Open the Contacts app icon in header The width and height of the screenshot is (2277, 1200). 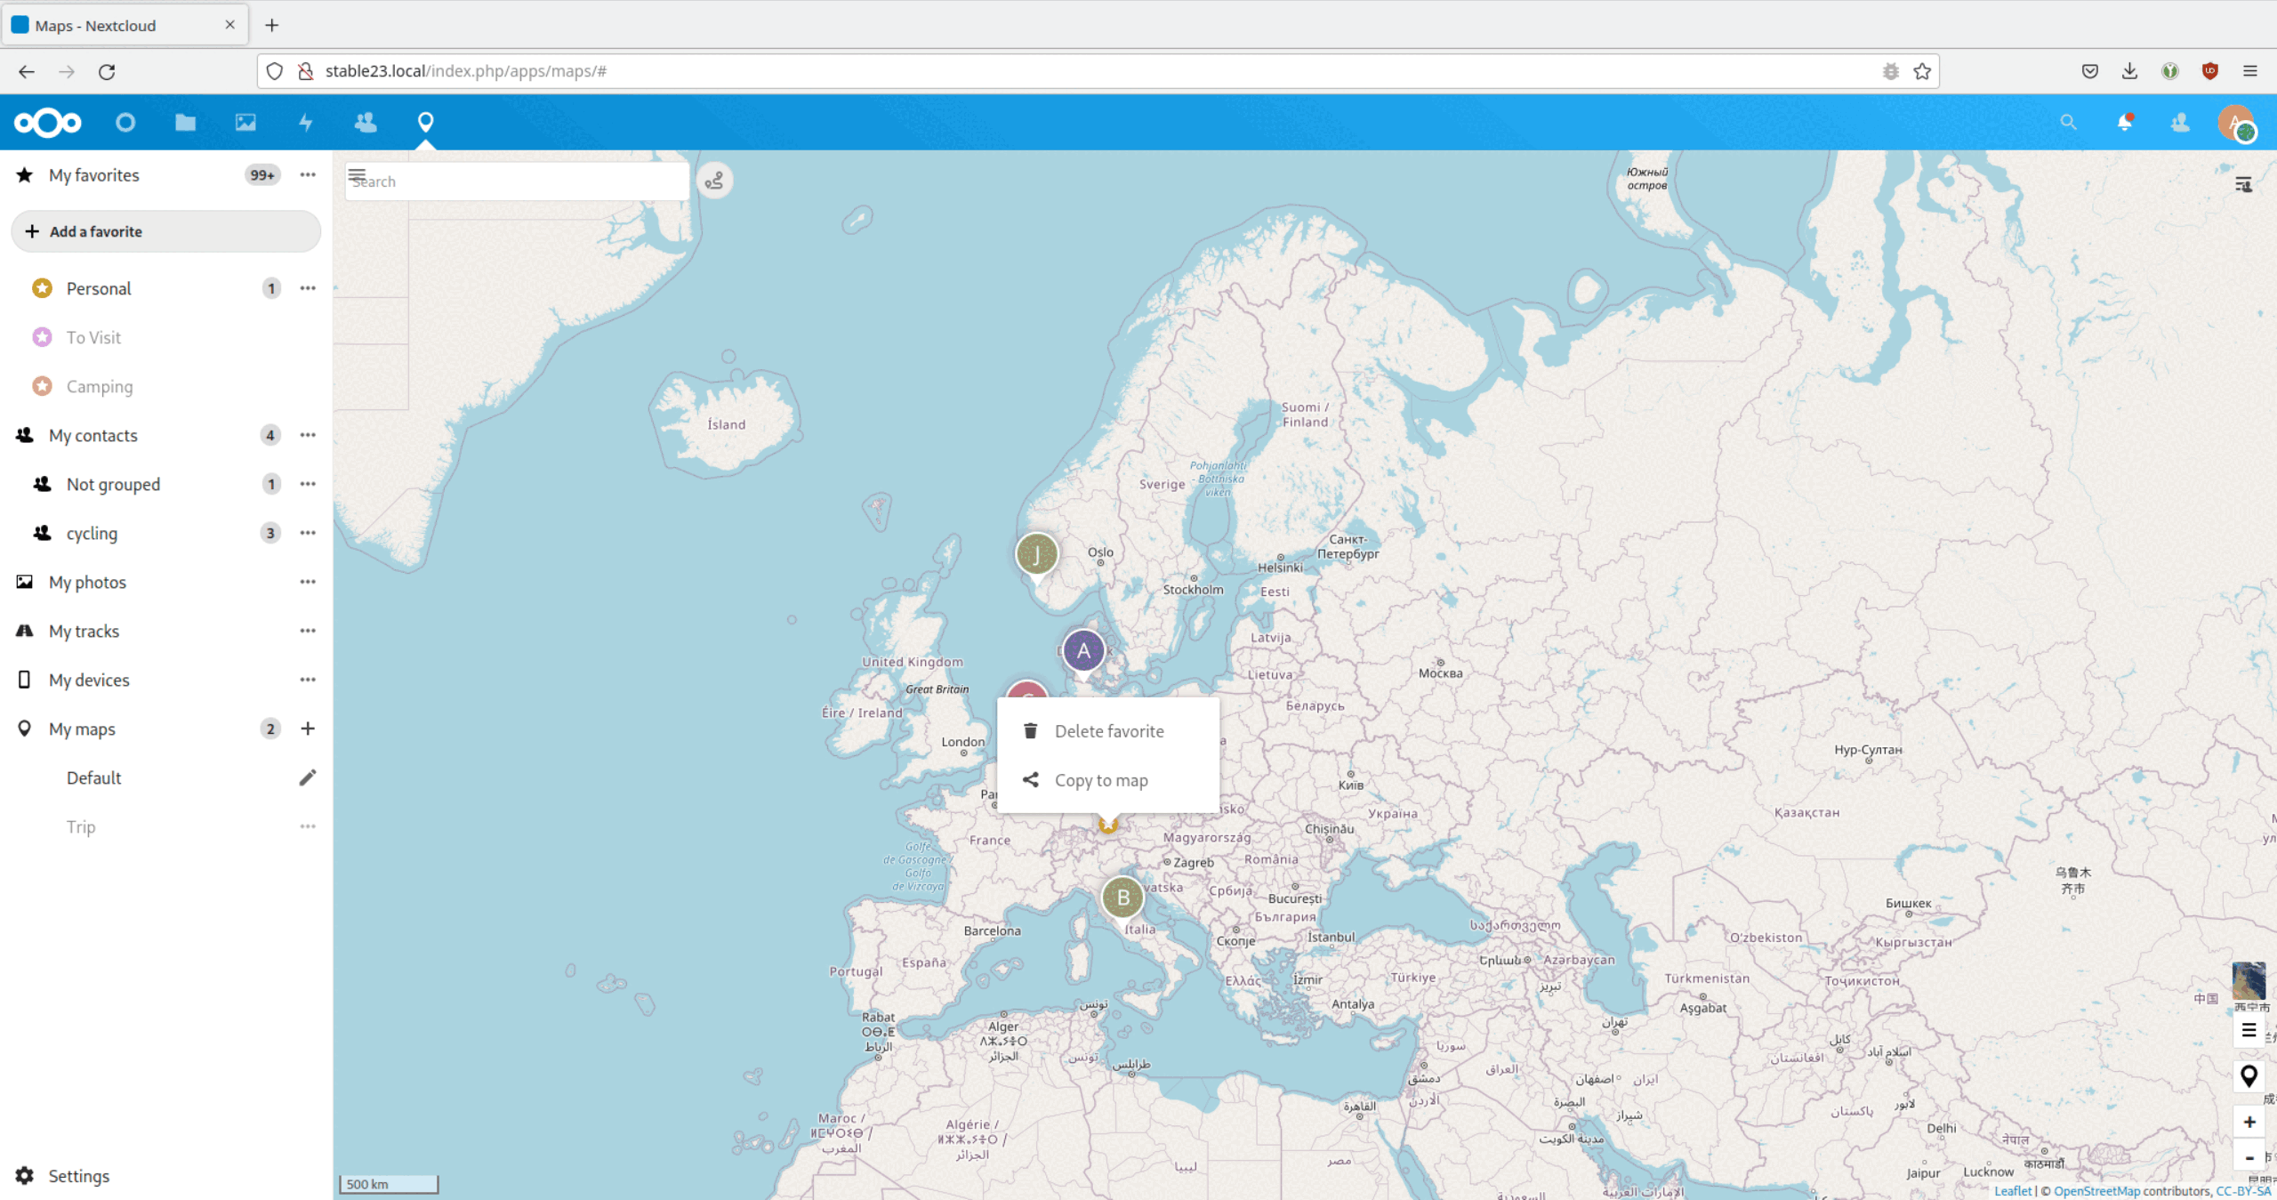tap(365, 122)
